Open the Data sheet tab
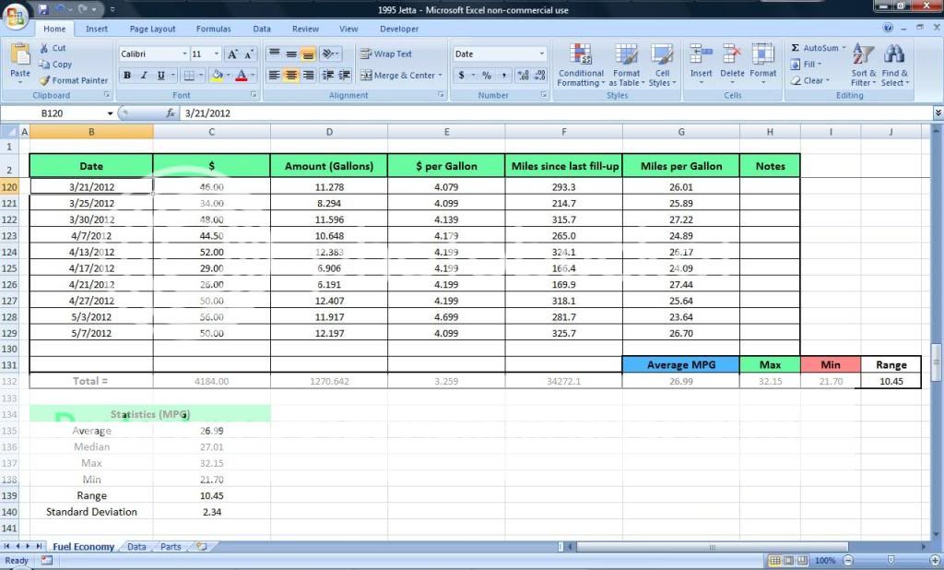The image size is (944, 570). [136, 547]
